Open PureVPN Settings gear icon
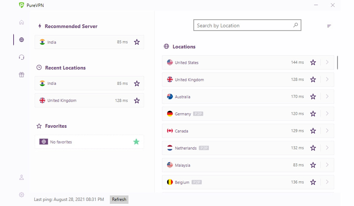This screenshot has width=354, height=206. tap(21, 195)
